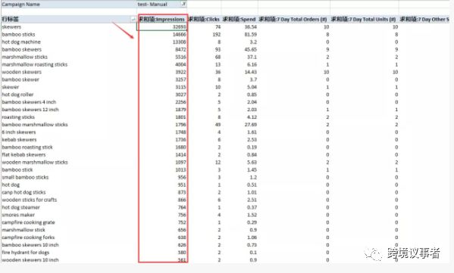Click the 'marshmallow stick' row label

point(23,230)
